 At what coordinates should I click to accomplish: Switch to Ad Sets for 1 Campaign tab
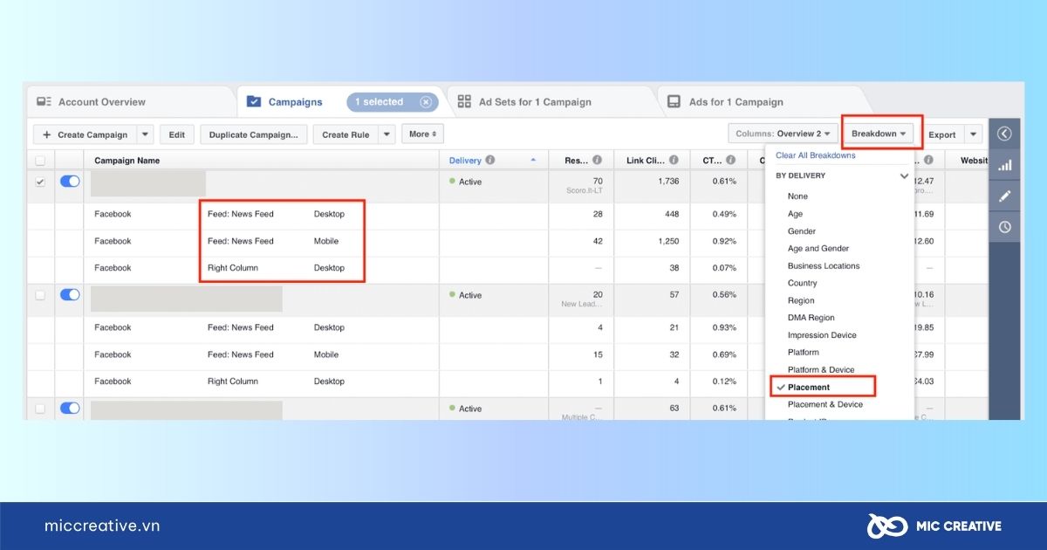click(550, 102)
